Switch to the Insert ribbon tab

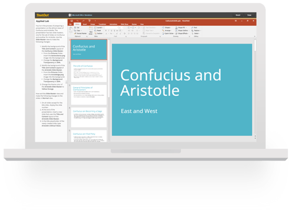[x=85, y=24]
